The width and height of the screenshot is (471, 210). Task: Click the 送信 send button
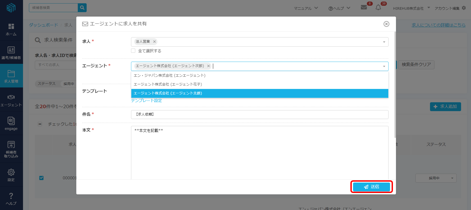[371, 187]
